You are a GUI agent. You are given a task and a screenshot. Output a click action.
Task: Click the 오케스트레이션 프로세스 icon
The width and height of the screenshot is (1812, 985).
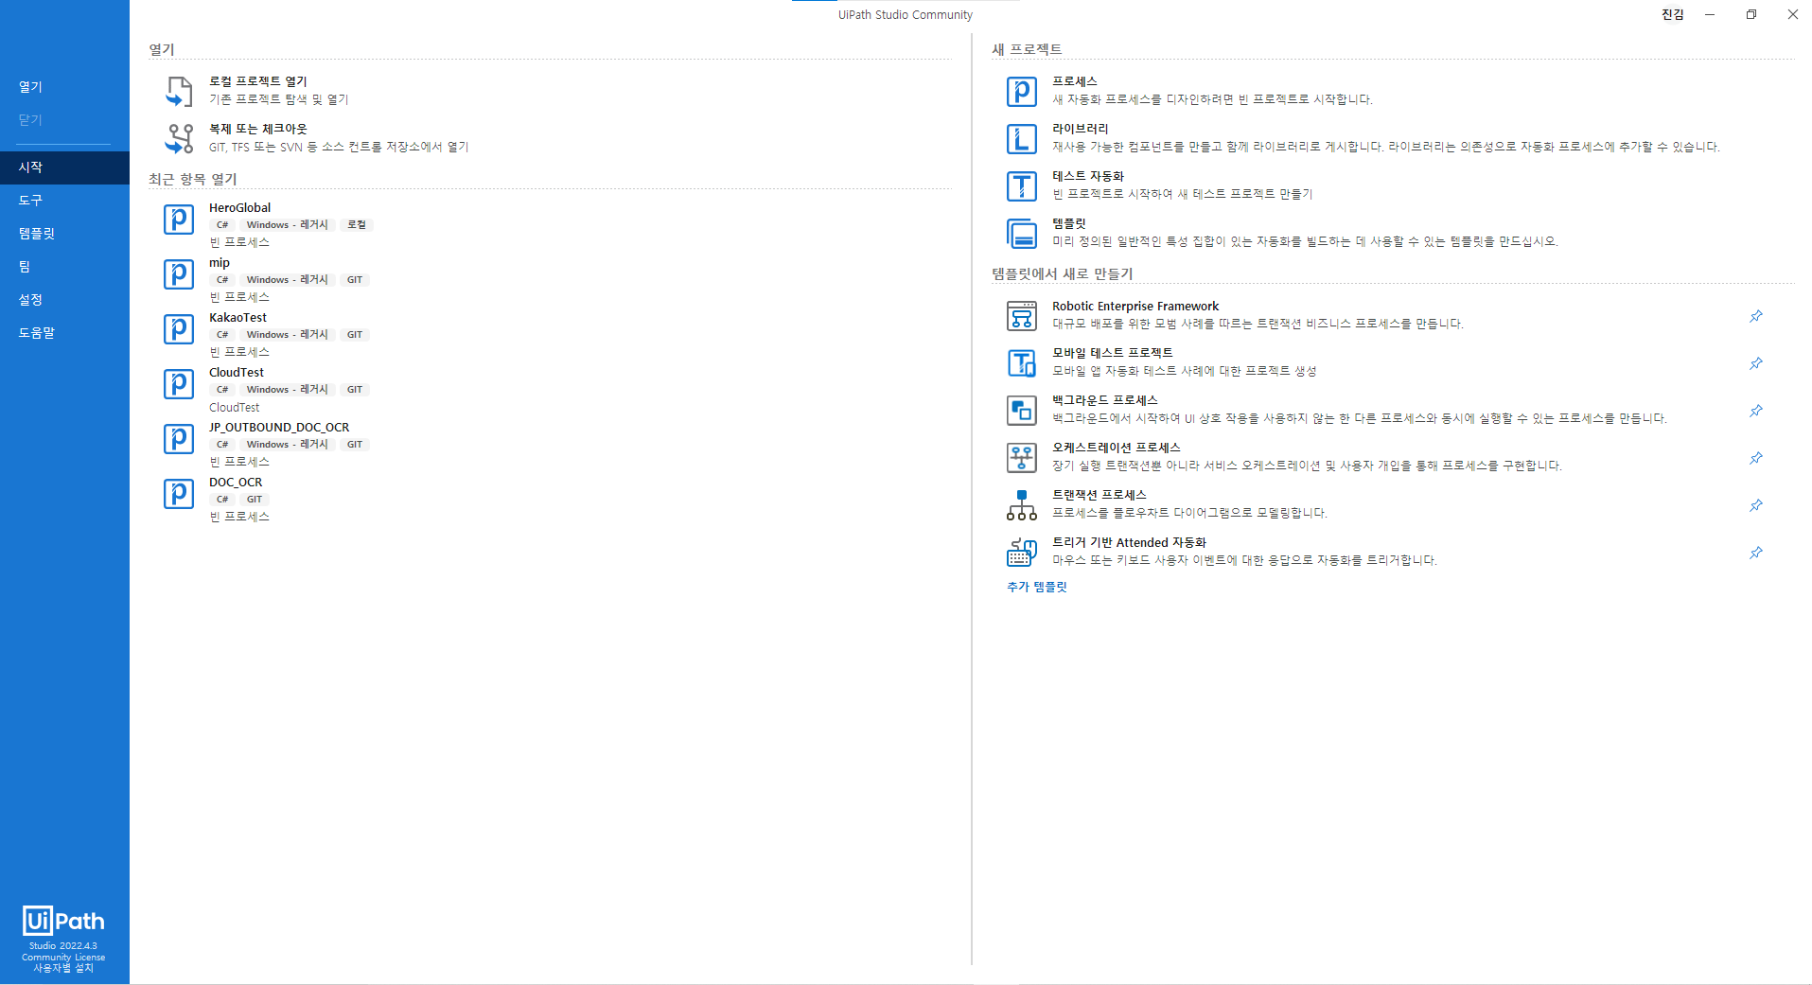(1022, 458)
